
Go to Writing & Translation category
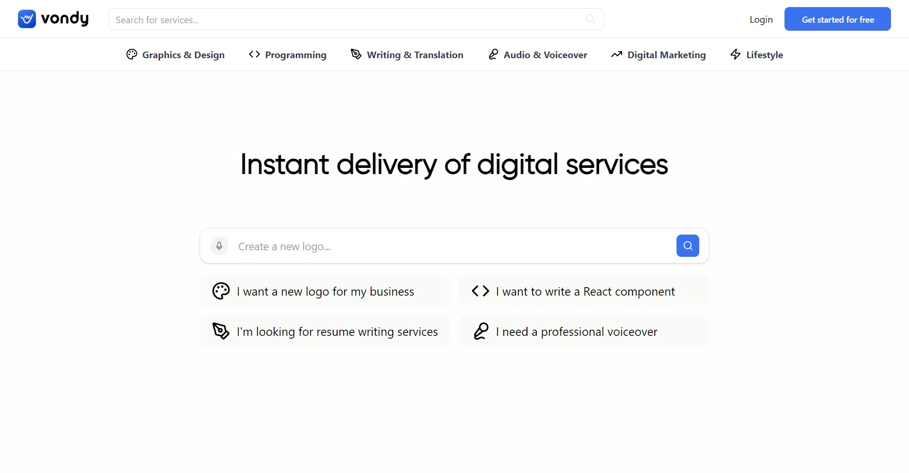(415, 55)
